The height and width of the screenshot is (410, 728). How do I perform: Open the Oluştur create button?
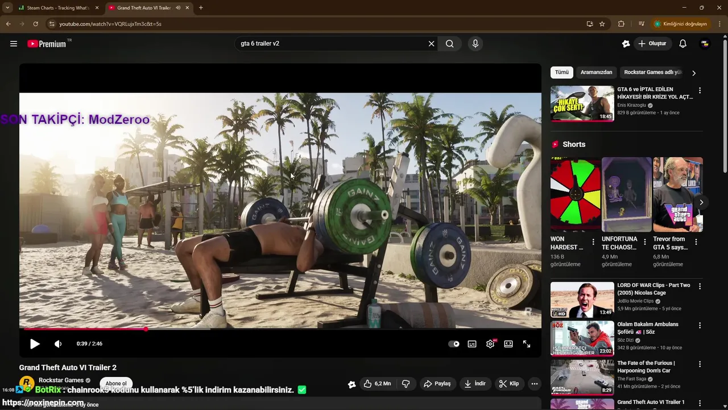coord(652,43)
